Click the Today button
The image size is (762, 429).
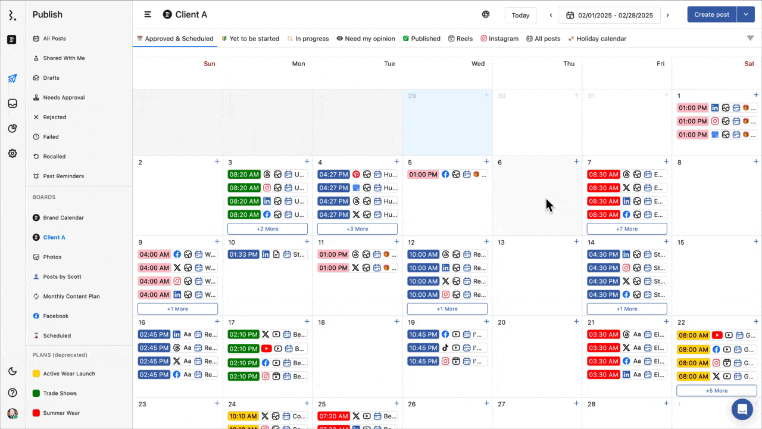(x=520, y=15)
